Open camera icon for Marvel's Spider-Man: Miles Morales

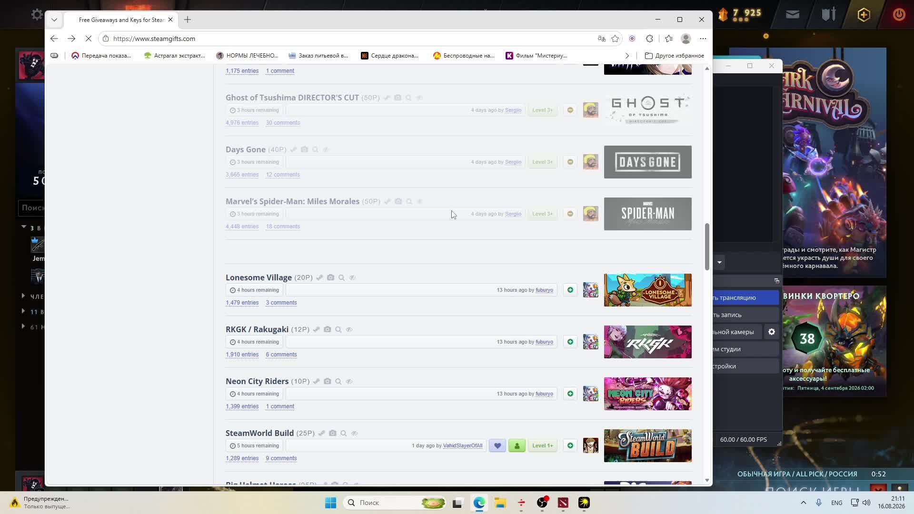pyautogui.click(x=398, y=201)
